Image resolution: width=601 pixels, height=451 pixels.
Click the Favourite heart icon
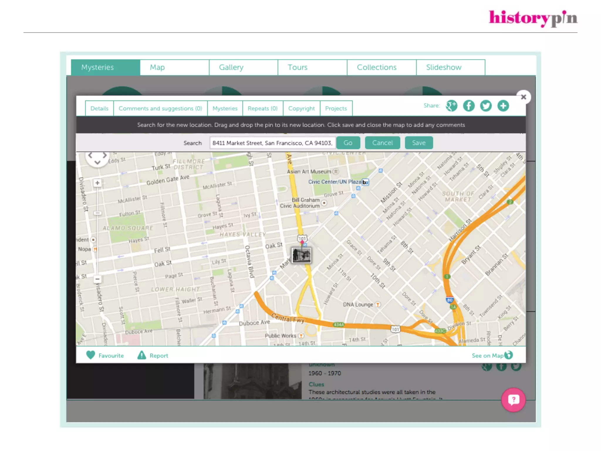click(x=91, y=355)
